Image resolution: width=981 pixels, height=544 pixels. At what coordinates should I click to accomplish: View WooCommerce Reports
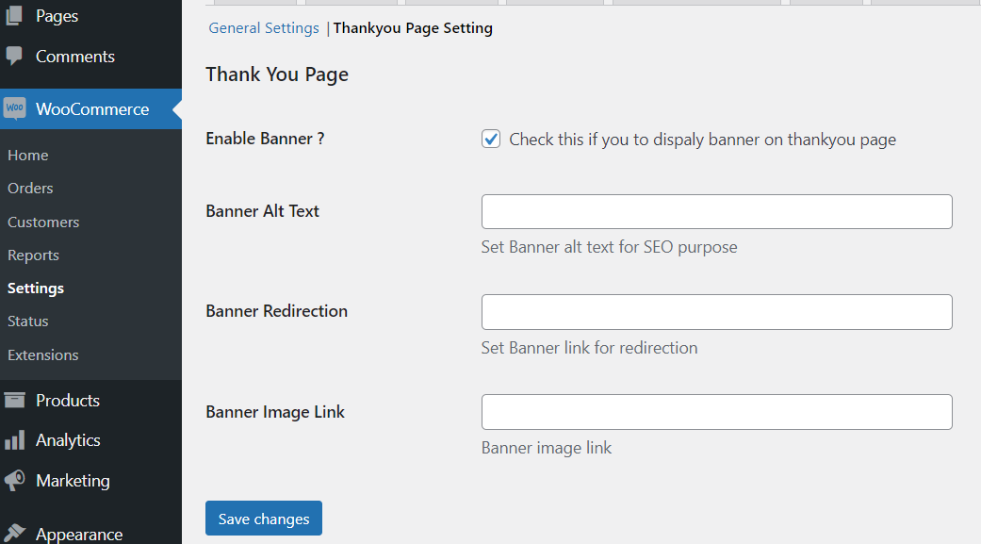[33, 255]
